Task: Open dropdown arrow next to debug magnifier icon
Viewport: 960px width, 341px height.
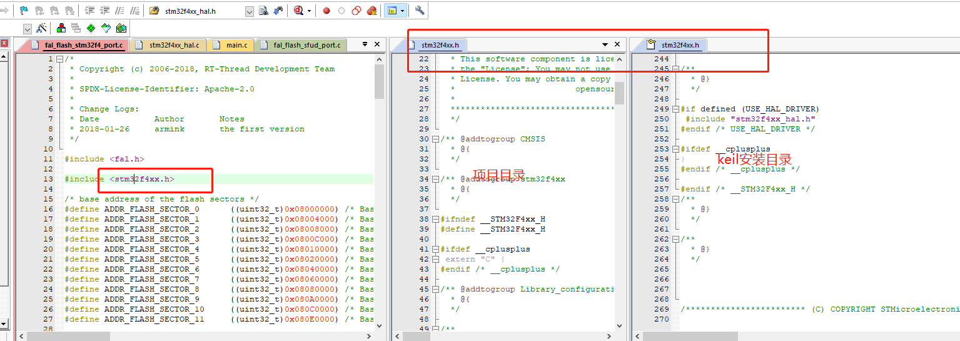Action: [x=310, y=11]
